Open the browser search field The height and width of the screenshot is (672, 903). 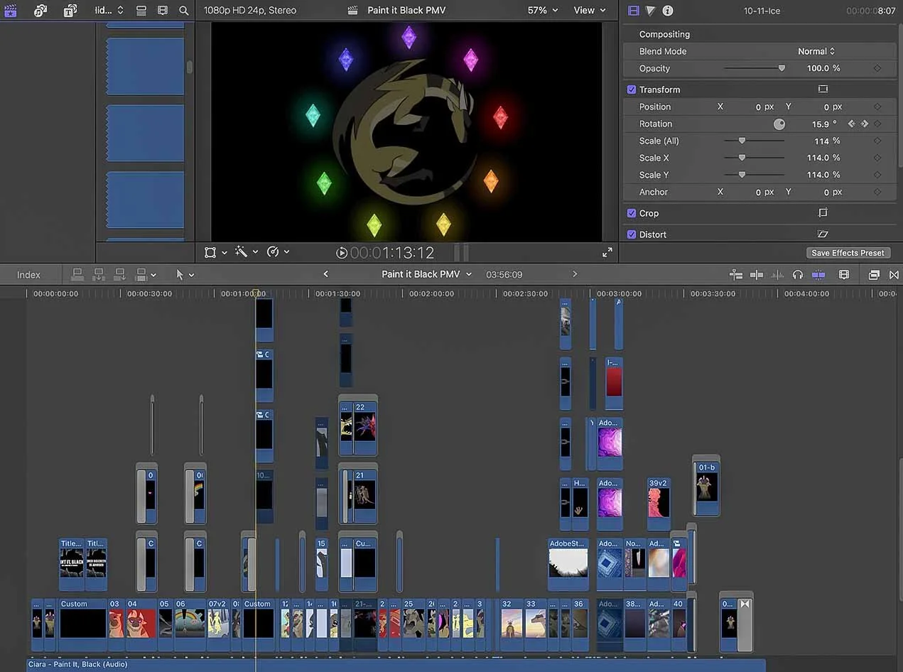184,11
